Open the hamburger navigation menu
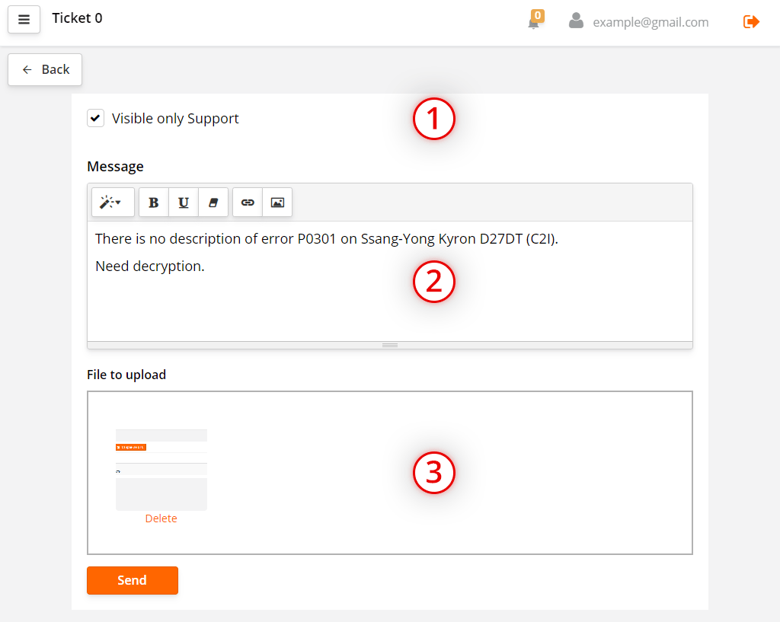The height and width of the screenshot is (622, 780). coord(24,20)
